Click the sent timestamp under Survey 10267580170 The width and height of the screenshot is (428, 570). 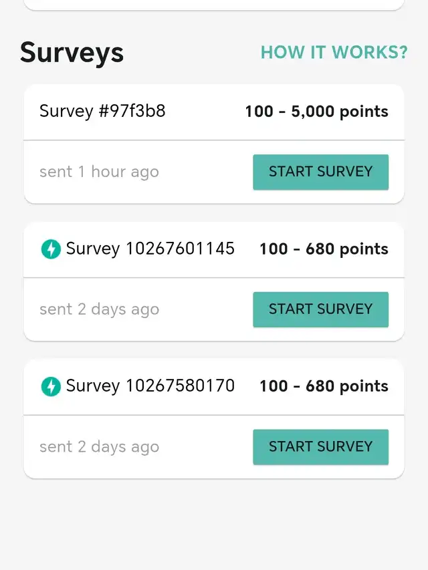[99, 447]
